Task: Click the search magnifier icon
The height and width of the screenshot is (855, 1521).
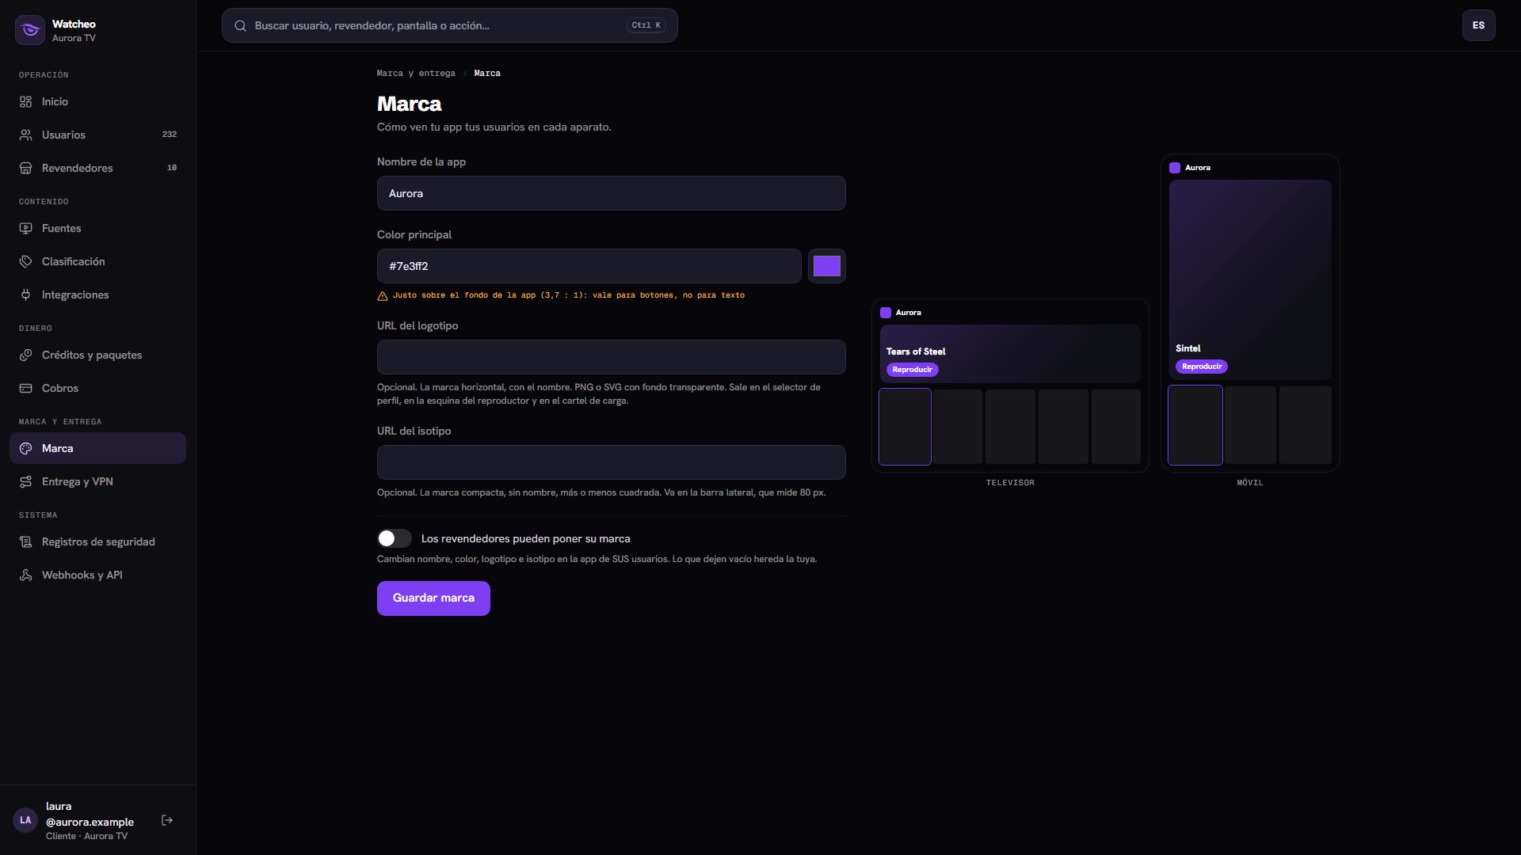Action: [240, 26]
